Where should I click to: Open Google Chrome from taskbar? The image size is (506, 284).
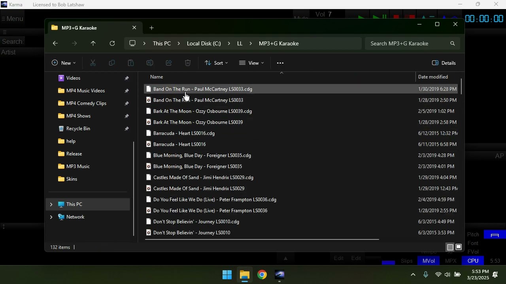[x=262, y=275]
